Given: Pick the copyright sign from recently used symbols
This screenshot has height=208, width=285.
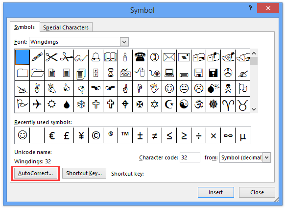Looking at the screenshot, I should (96, 135).
